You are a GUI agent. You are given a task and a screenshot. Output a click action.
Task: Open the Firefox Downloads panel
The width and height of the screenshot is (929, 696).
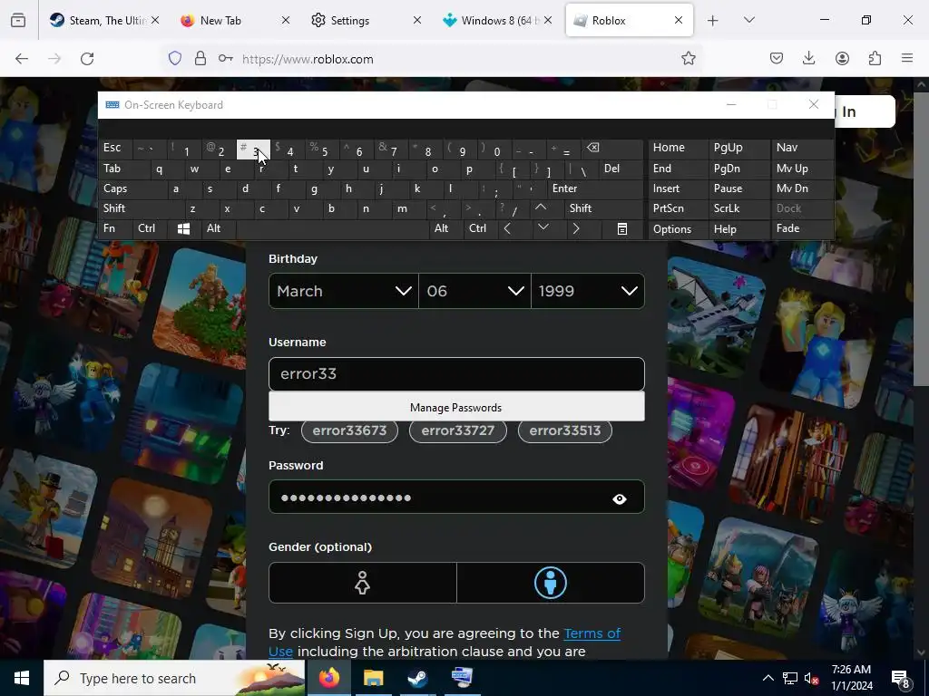(x=808, y=59)
